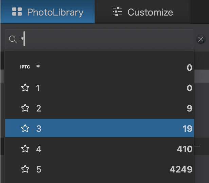The width and height of the screenshot is (209, 183).
Task: Click the 410 result count
Action: click(x=184, y=149)
